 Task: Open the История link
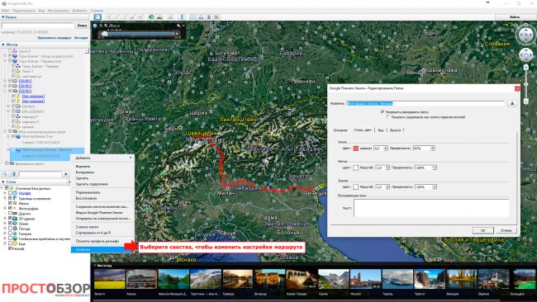(81, 38)
